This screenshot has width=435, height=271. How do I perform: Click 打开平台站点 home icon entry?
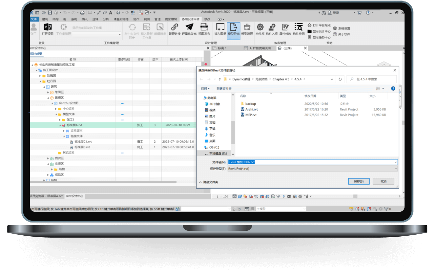coord(319,25)
